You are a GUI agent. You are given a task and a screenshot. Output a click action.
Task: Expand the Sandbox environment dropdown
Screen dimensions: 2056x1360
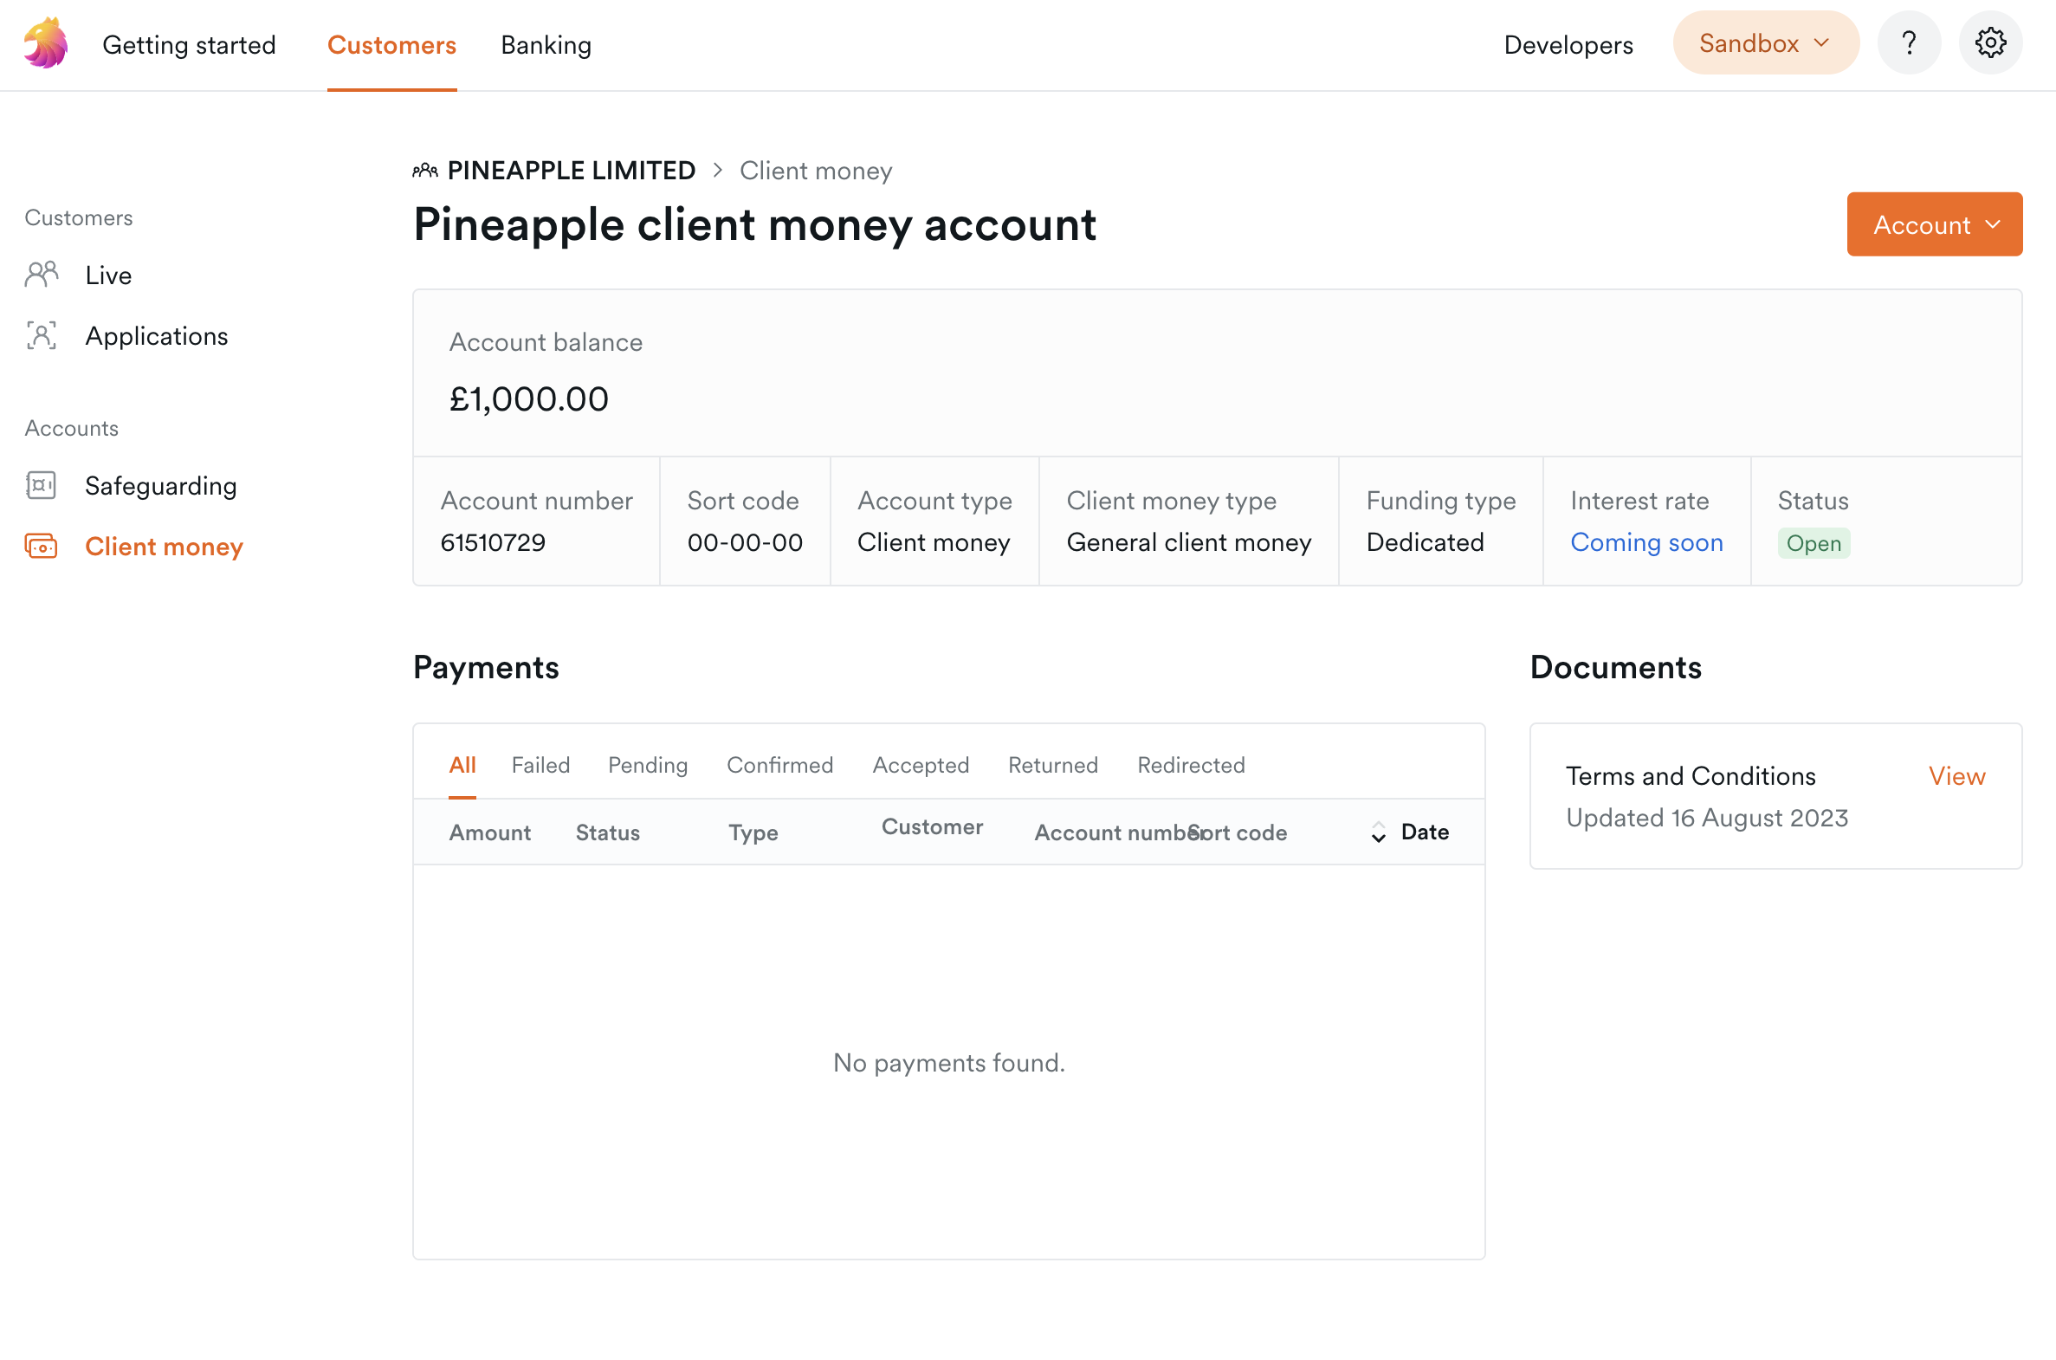click(x=1766, y=42)
